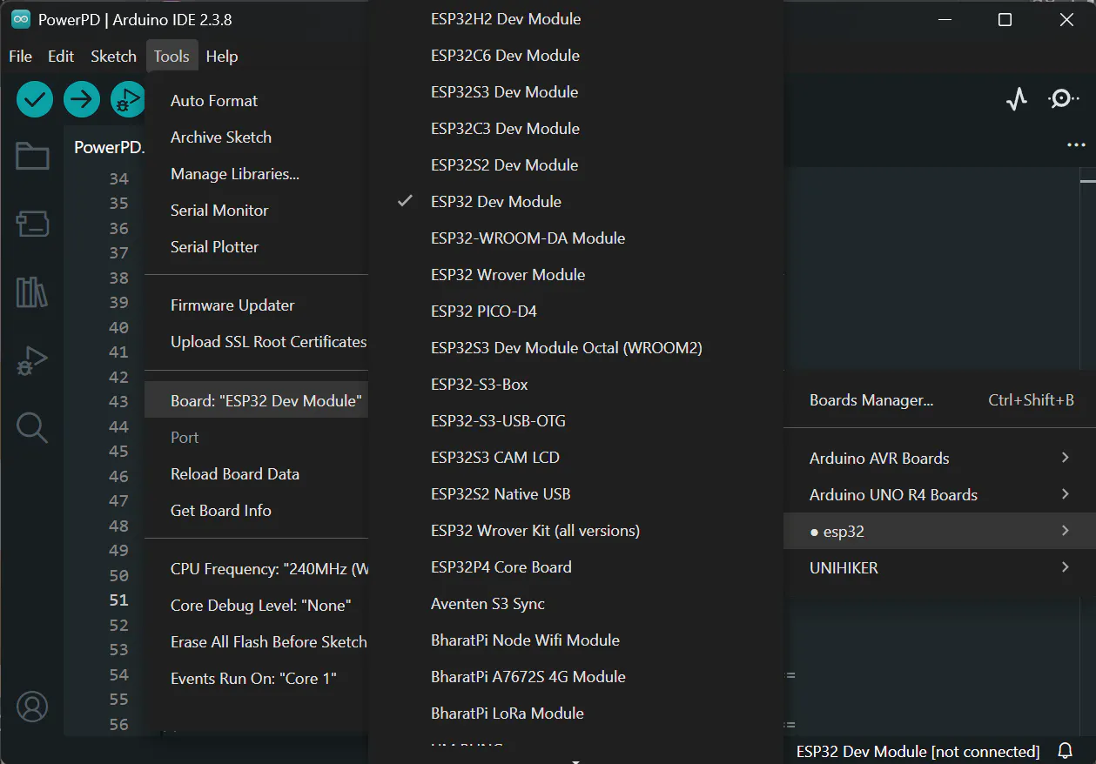Close the Tools menu

(171, 56)
